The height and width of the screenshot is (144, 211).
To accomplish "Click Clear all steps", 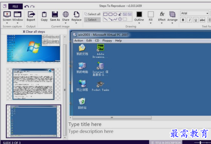I will tap(34, 32).
